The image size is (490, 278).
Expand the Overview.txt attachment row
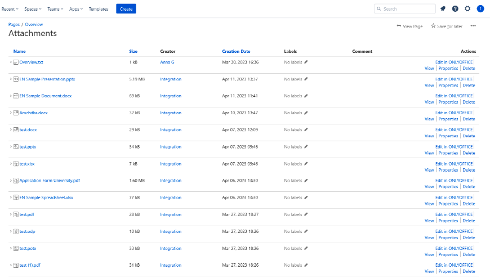10,62
